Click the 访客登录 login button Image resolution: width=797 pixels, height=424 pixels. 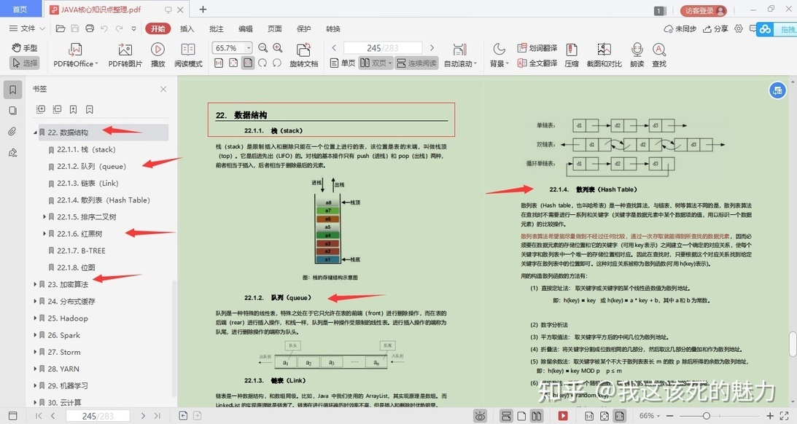click(704, 10)
